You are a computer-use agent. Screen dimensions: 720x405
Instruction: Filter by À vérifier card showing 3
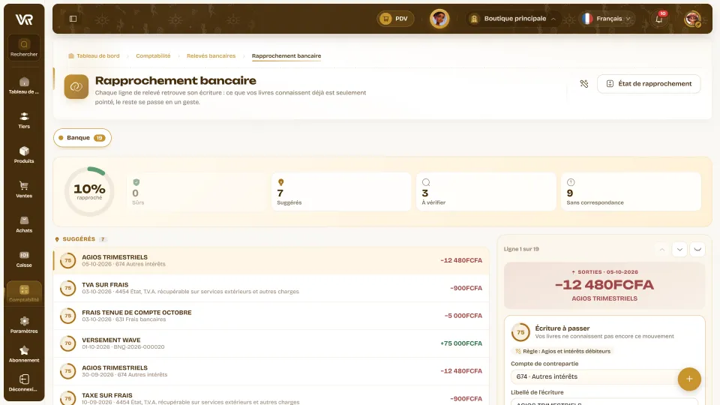[486, 191]
